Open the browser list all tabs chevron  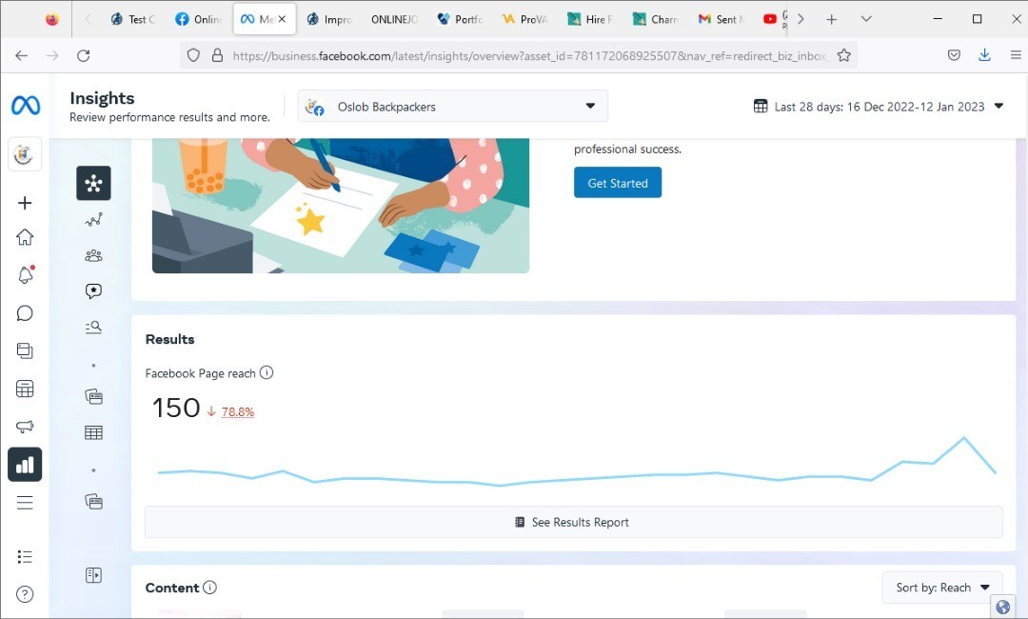coord(866,19)
